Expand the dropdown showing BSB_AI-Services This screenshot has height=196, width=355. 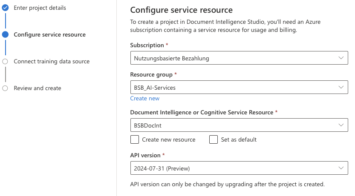[x=234, y=88]
